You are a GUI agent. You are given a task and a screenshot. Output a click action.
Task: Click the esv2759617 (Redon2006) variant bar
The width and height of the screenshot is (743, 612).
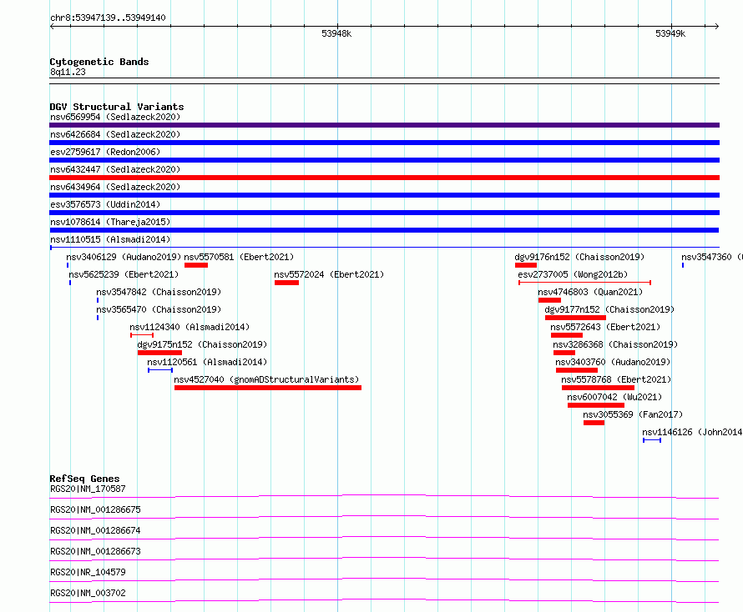[384, 160]
